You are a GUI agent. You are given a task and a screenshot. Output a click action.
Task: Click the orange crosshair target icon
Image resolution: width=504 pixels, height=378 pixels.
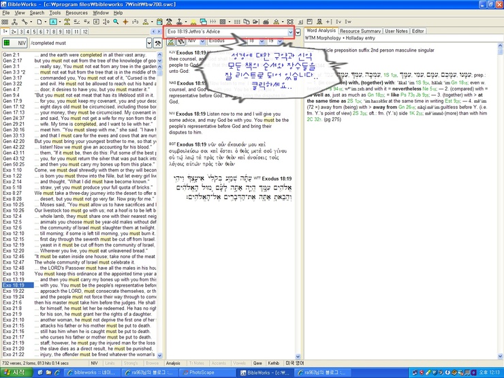pos(126,22)
